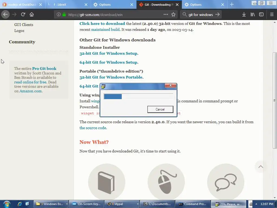Open the 'maintained build' link
The height and width of the screenshot is (208, 277).
point(105,30)
